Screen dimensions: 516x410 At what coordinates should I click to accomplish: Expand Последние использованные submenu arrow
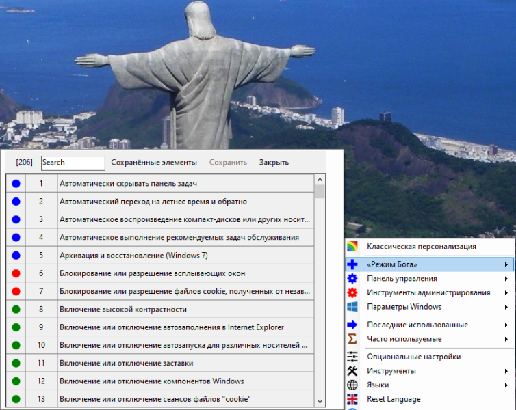pyautogui.click(x=506, y=325)
